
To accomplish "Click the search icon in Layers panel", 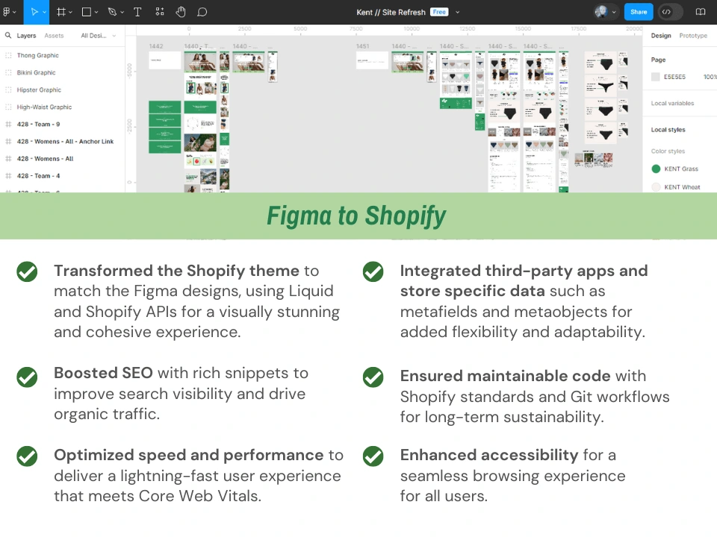I will click(8, 35).
